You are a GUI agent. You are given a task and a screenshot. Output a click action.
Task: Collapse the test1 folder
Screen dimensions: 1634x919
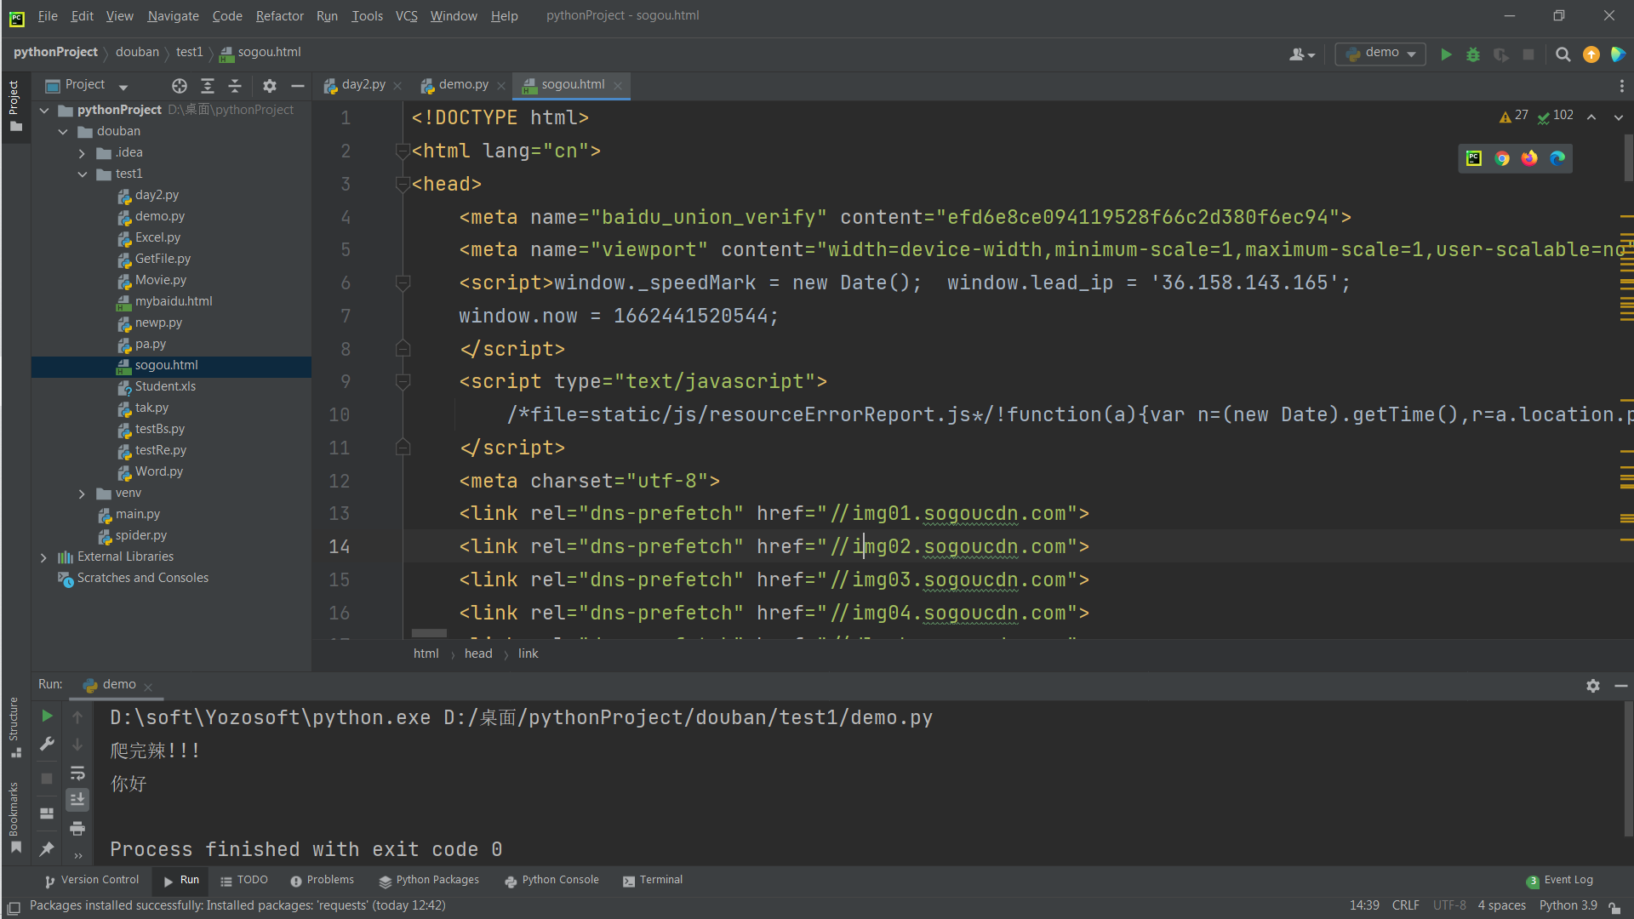82,174
